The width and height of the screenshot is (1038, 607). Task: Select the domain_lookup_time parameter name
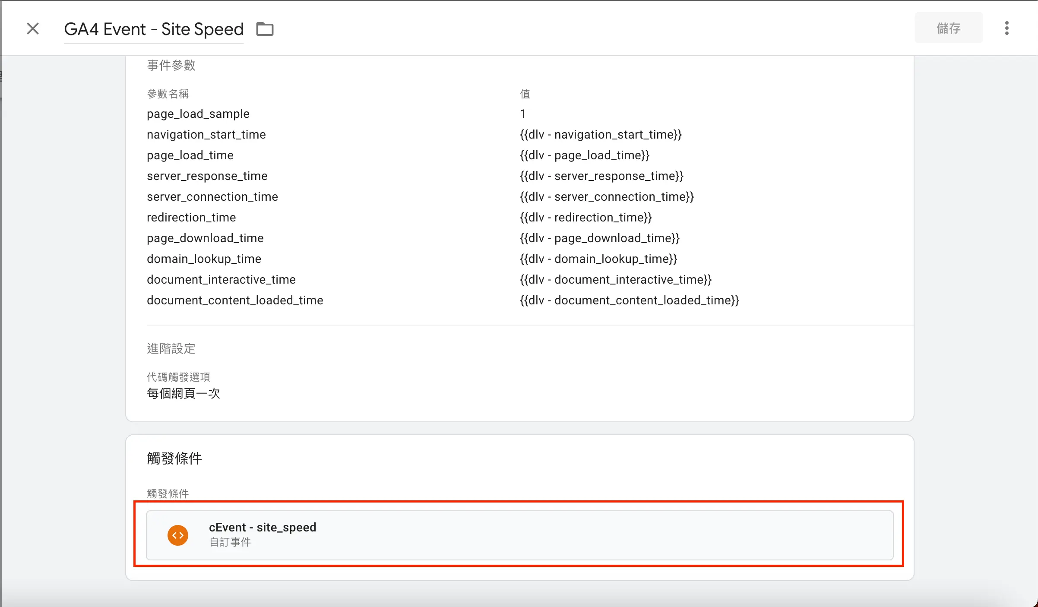(x=204, y=259)
